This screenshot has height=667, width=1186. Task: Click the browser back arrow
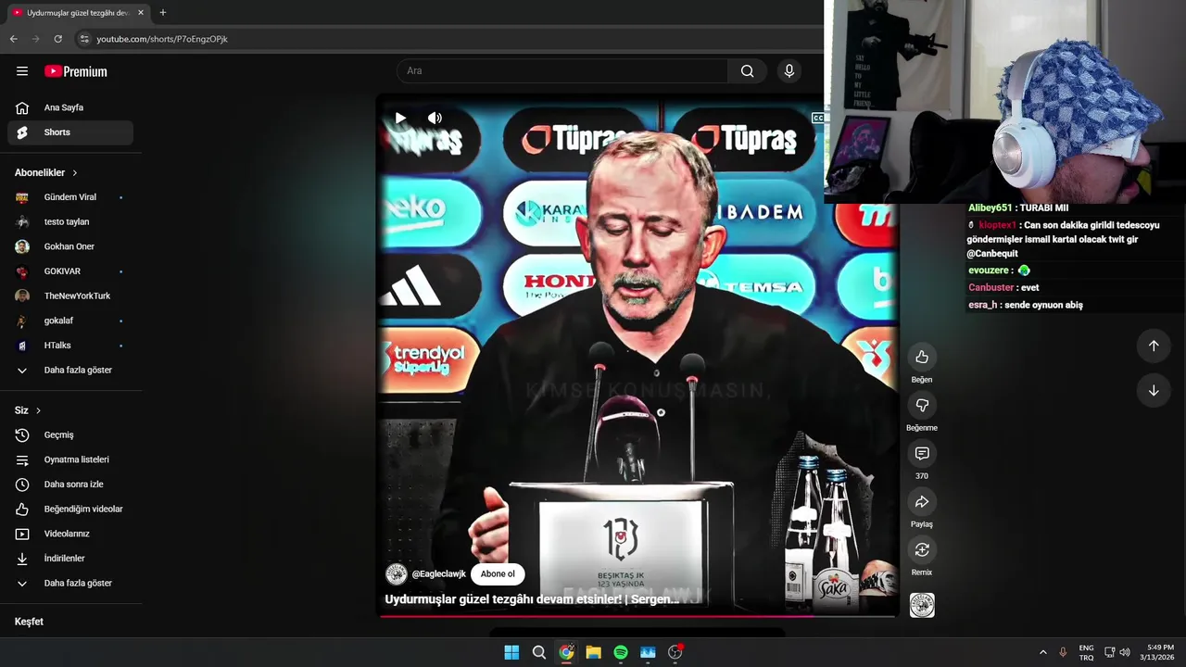tap(13, 39)
